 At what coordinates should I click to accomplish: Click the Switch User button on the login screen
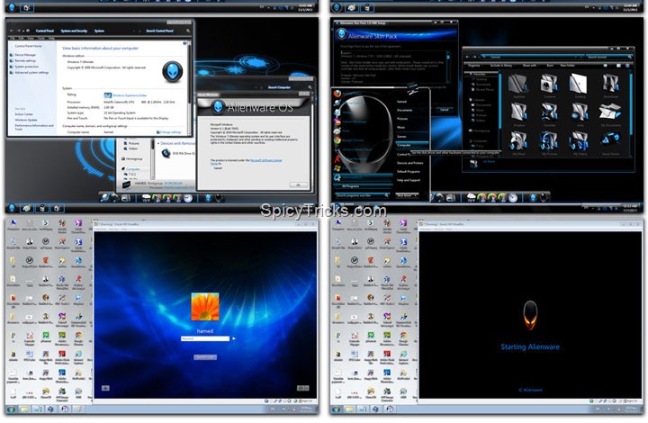205,357
